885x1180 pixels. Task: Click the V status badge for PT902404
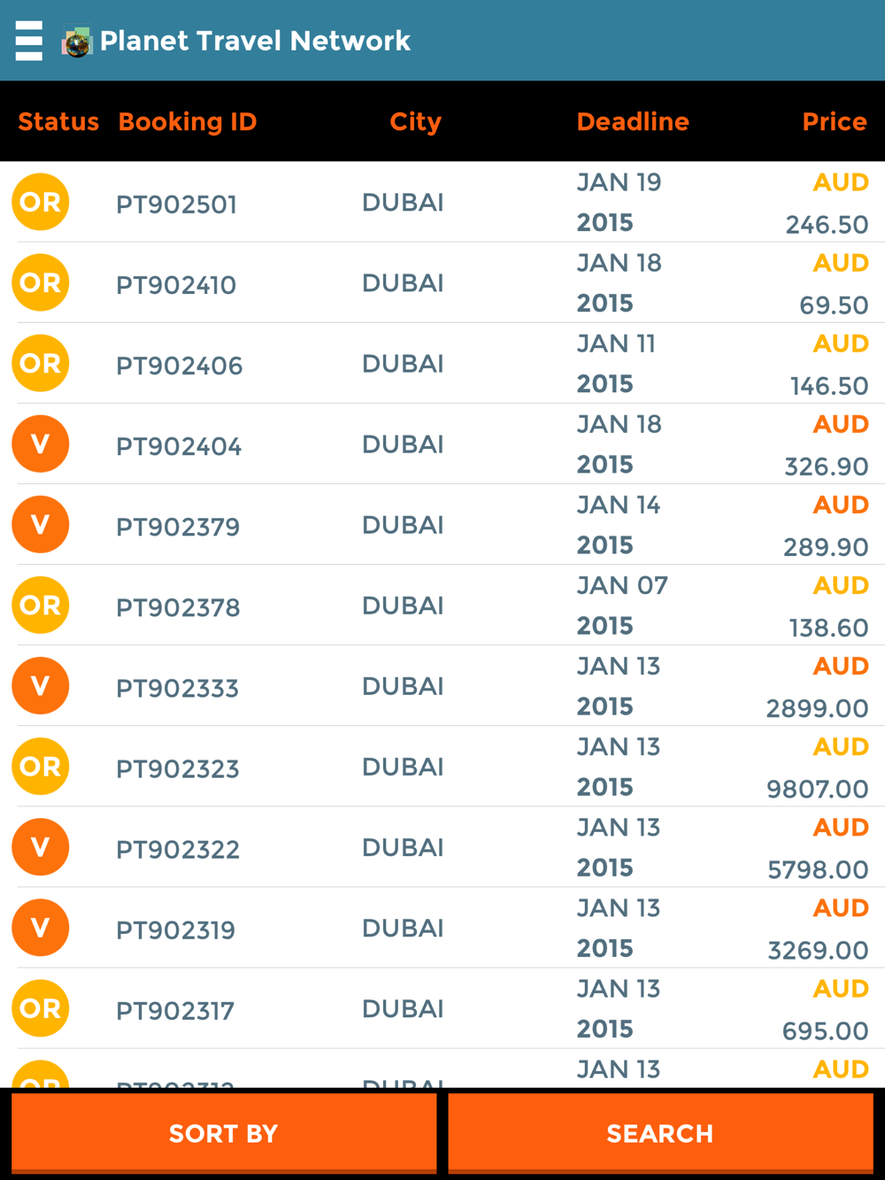coord(41,443)
